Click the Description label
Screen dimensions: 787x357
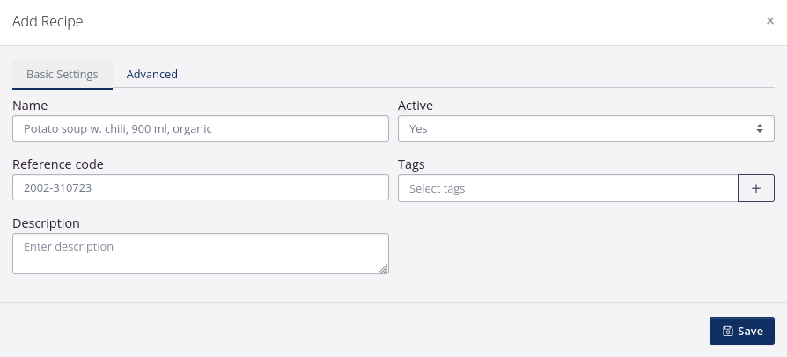click(46, 223)
